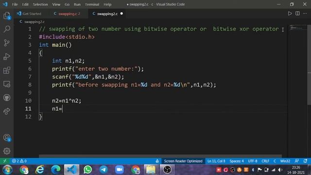Open the Source Control view
Screen dimensions: 311x175
(7, 43)
